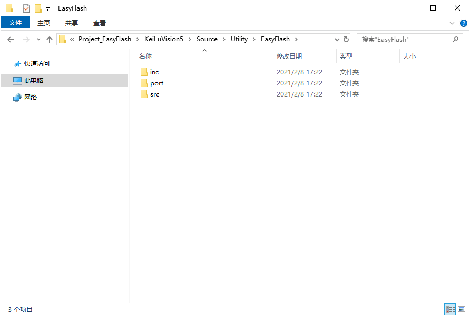470x316 pixels.
Task: Select the port folder name
Action: click(x=157, y=83)
